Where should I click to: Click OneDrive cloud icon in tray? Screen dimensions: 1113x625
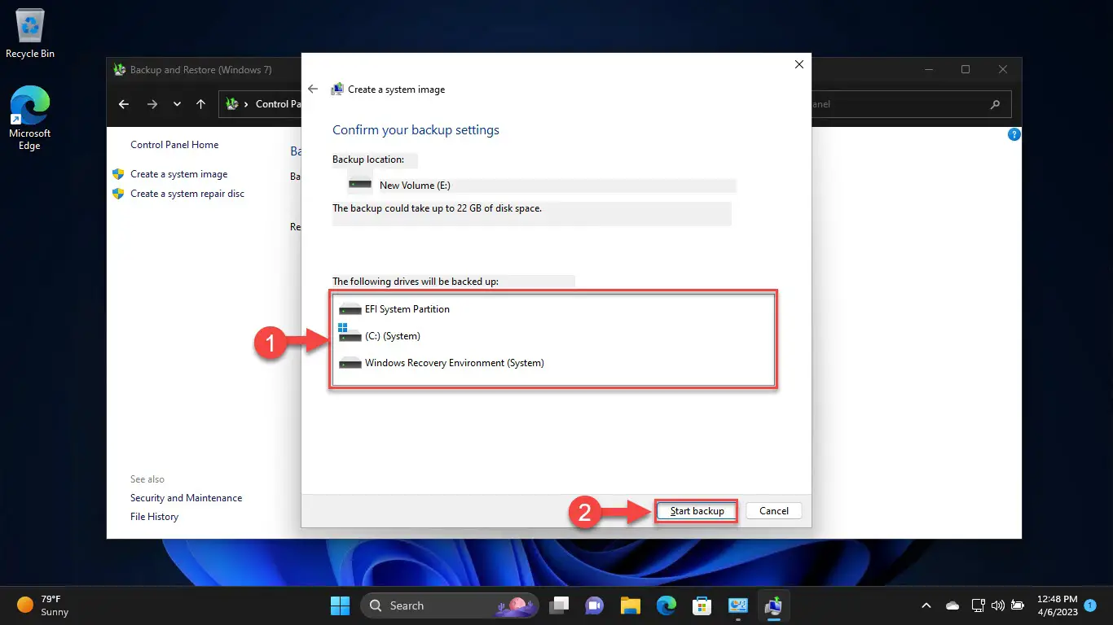point(952,605)
